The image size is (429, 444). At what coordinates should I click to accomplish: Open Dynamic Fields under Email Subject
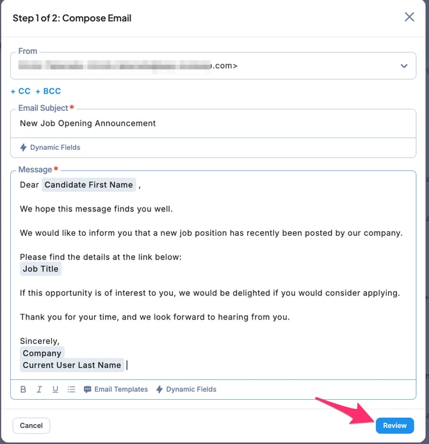50,147
